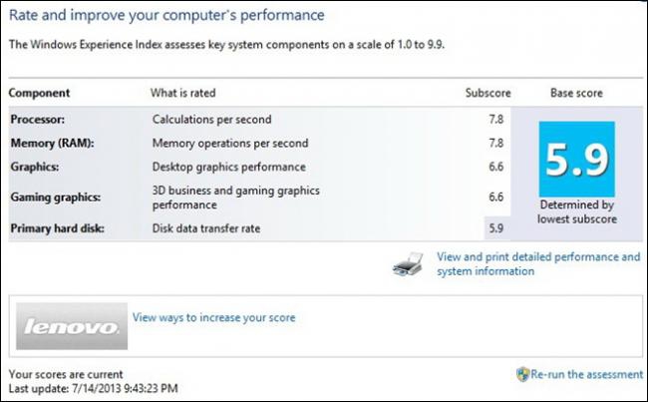648x402 pixels.
Task: Re-run the assessment
Action: click(x=586, y=374)
